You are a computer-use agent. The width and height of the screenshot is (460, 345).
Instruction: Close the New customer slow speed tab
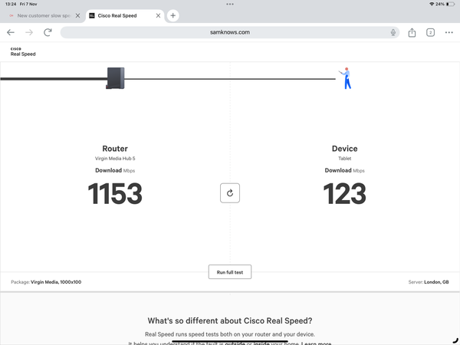(x=77, y=15)
